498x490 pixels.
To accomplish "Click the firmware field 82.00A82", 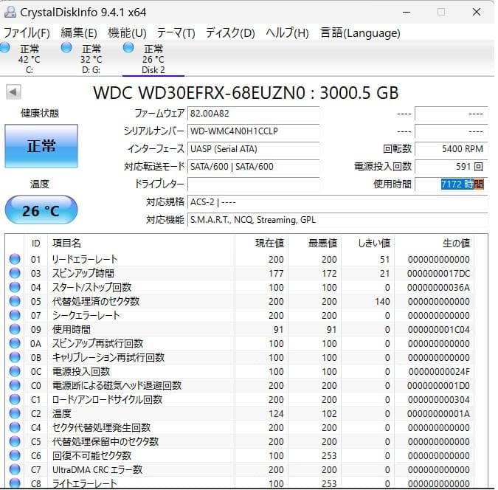I will 254,114.
